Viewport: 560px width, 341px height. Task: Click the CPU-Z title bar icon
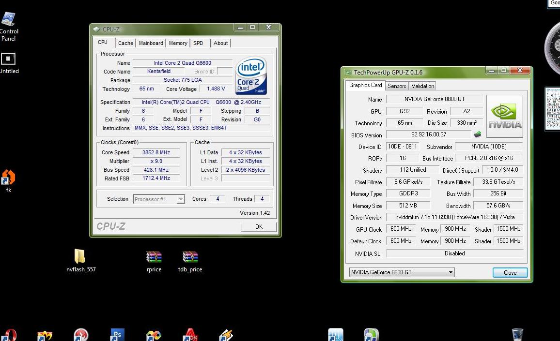(96, 29)
